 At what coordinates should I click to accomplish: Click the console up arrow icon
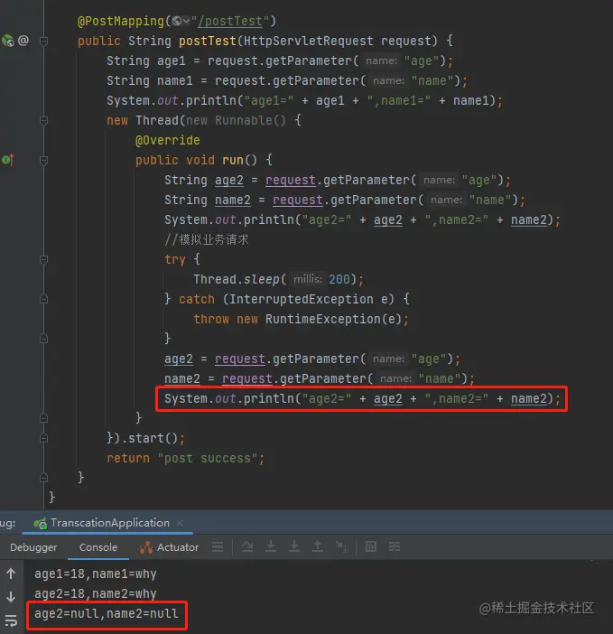coord(11,573)
